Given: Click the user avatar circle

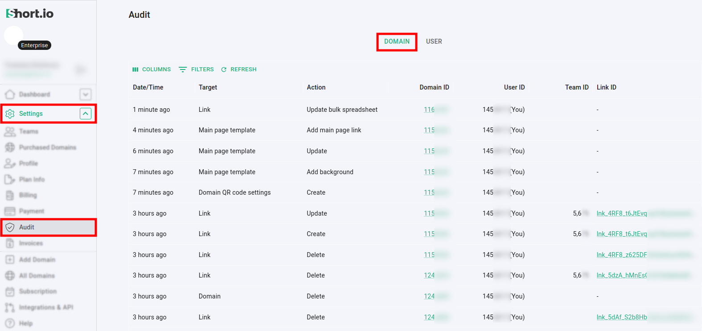Looking at the screenshot, I should (x=14, y=35).
